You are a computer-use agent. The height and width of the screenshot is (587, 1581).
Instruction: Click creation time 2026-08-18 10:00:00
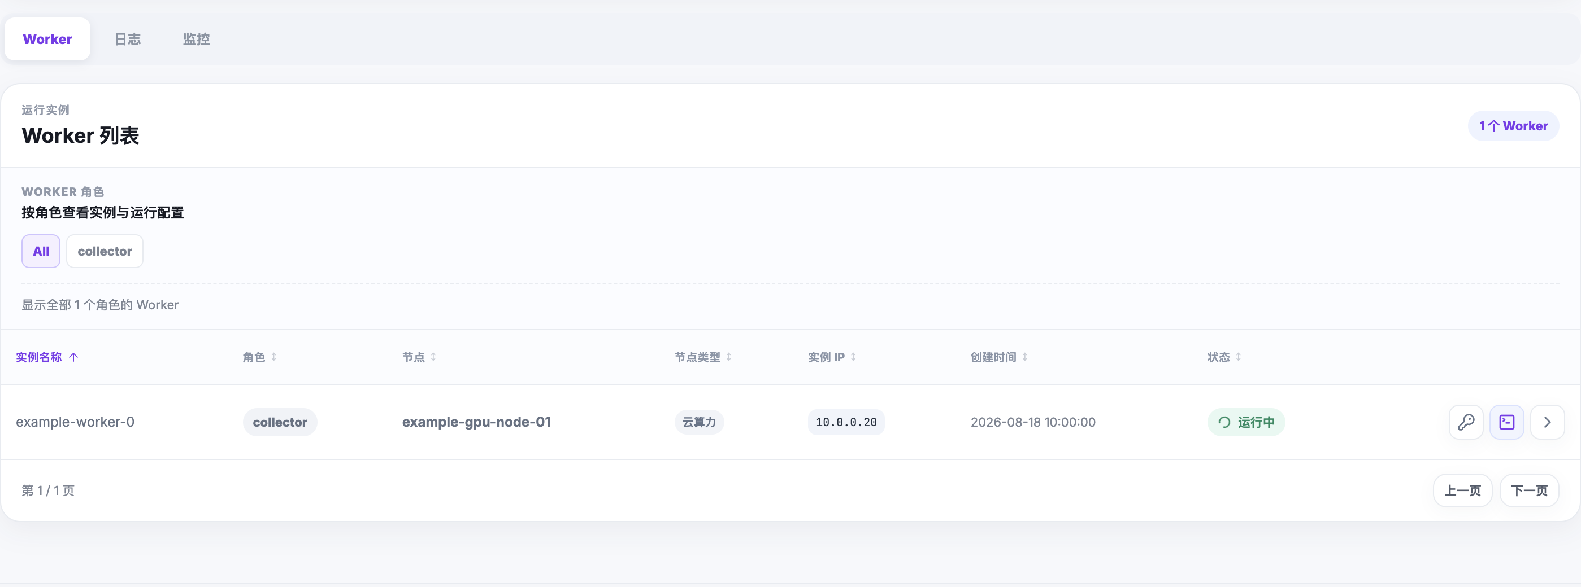click(1033, 422)
